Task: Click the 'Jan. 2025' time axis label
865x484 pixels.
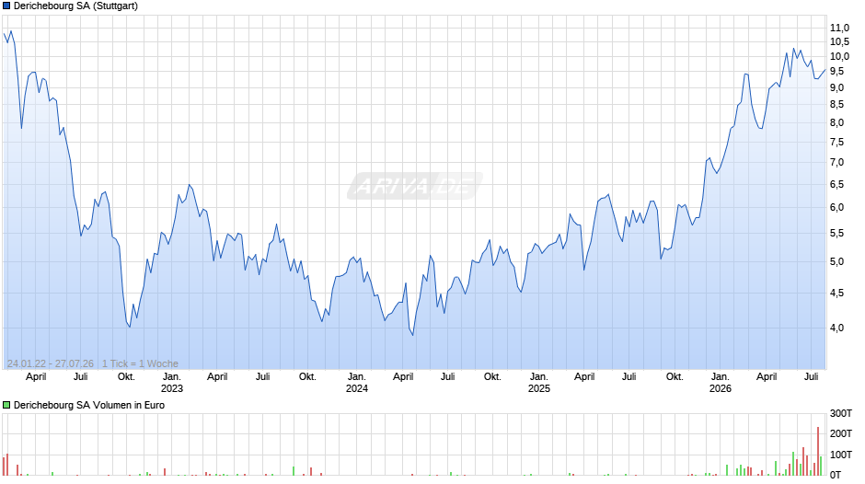Action: point(539,383)
